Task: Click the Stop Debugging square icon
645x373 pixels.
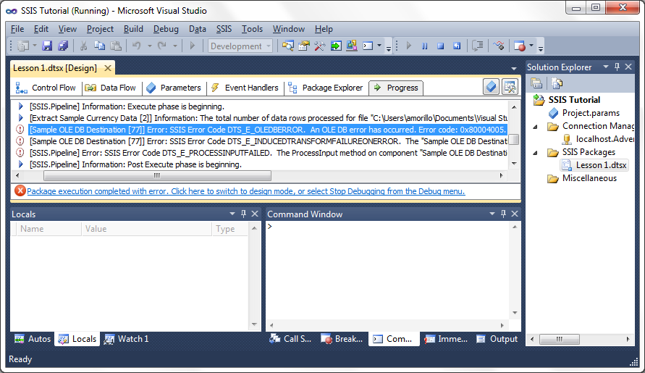Action: coord(441,46)
